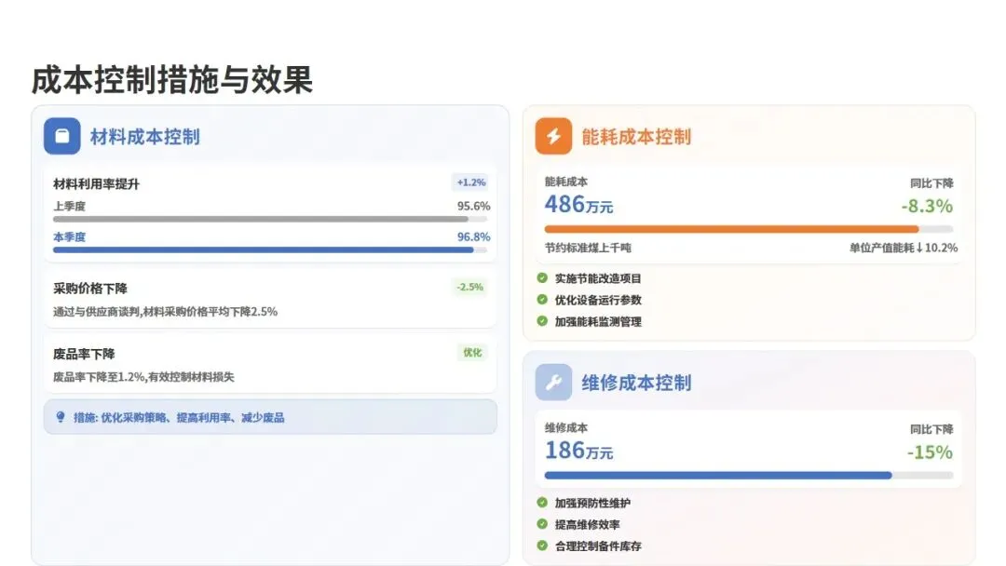Image resolution: width=1006 pixels, height=566 pixels.
Task: Click the wrench maintenance cost icon
Action: [x=553, y=382]
